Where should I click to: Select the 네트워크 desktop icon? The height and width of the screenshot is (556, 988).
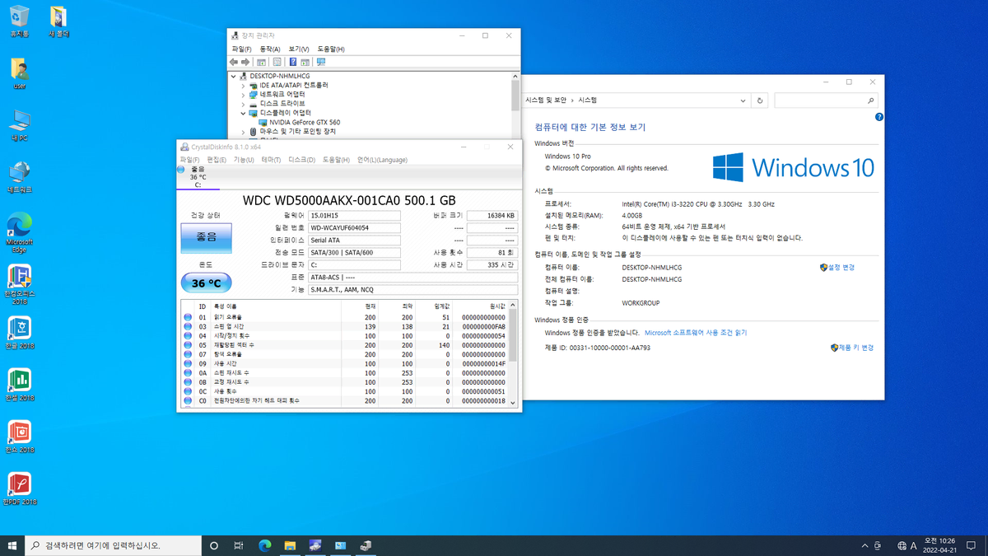click(x=19, y=177)
